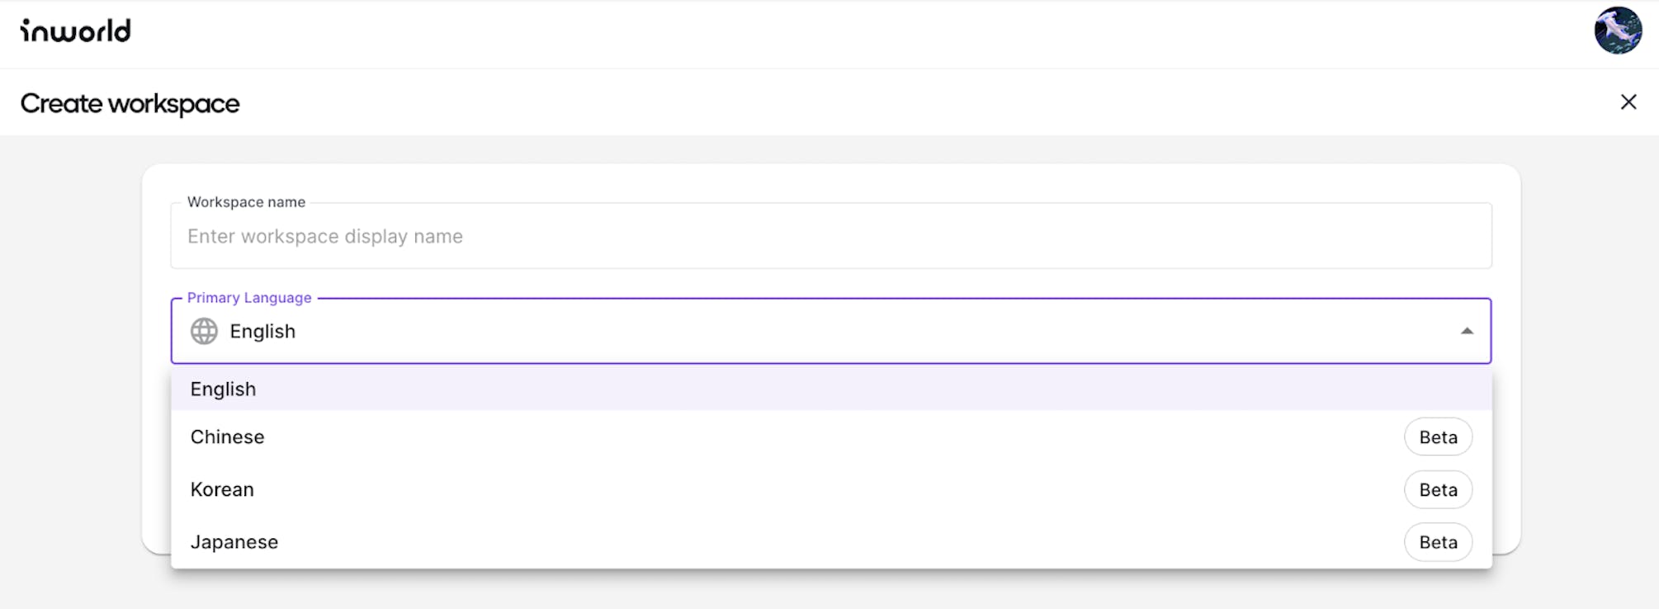Select English from the language list
Image resolution: width=1659 pixels, height=609 pixels.
(x=224, y=389)
